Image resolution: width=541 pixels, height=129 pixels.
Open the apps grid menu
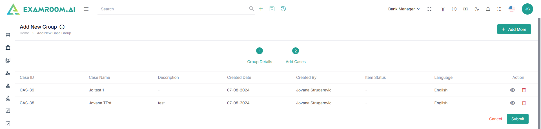(x=499, y=9)
